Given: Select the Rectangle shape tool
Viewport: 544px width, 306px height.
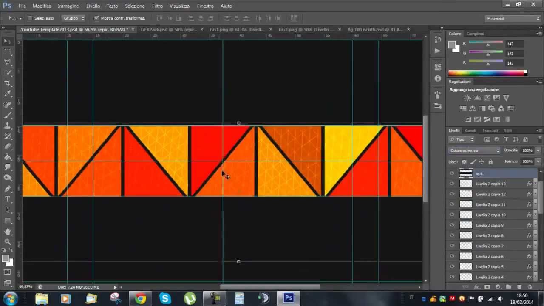Looking at the screenshot, I should [x=8, y=220].
